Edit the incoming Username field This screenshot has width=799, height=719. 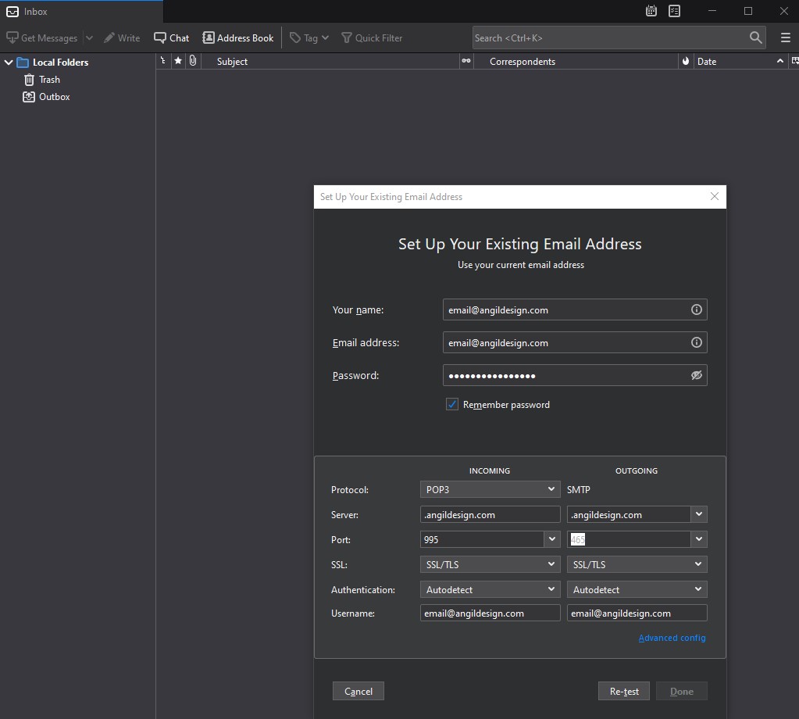(490, 613)
